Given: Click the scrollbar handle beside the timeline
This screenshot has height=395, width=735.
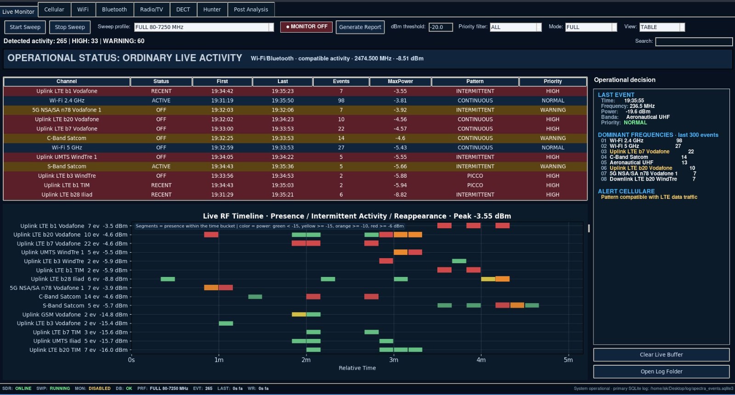Looking at the screenshot, I should click(x=589, y=228).
